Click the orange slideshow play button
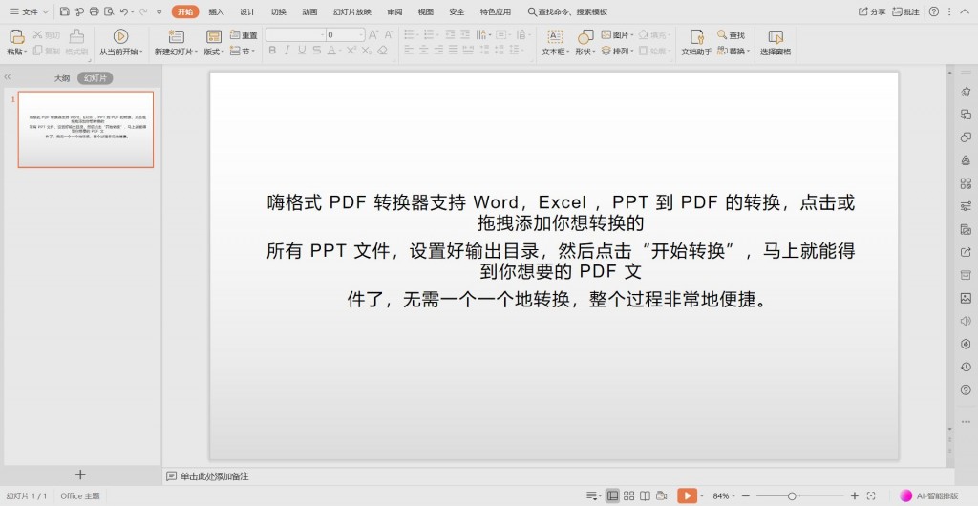 (x=687, y=496)
